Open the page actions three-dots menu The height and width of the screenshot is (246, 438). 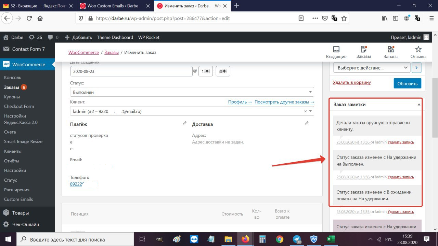pyautogui.click(x=315, y=18)
